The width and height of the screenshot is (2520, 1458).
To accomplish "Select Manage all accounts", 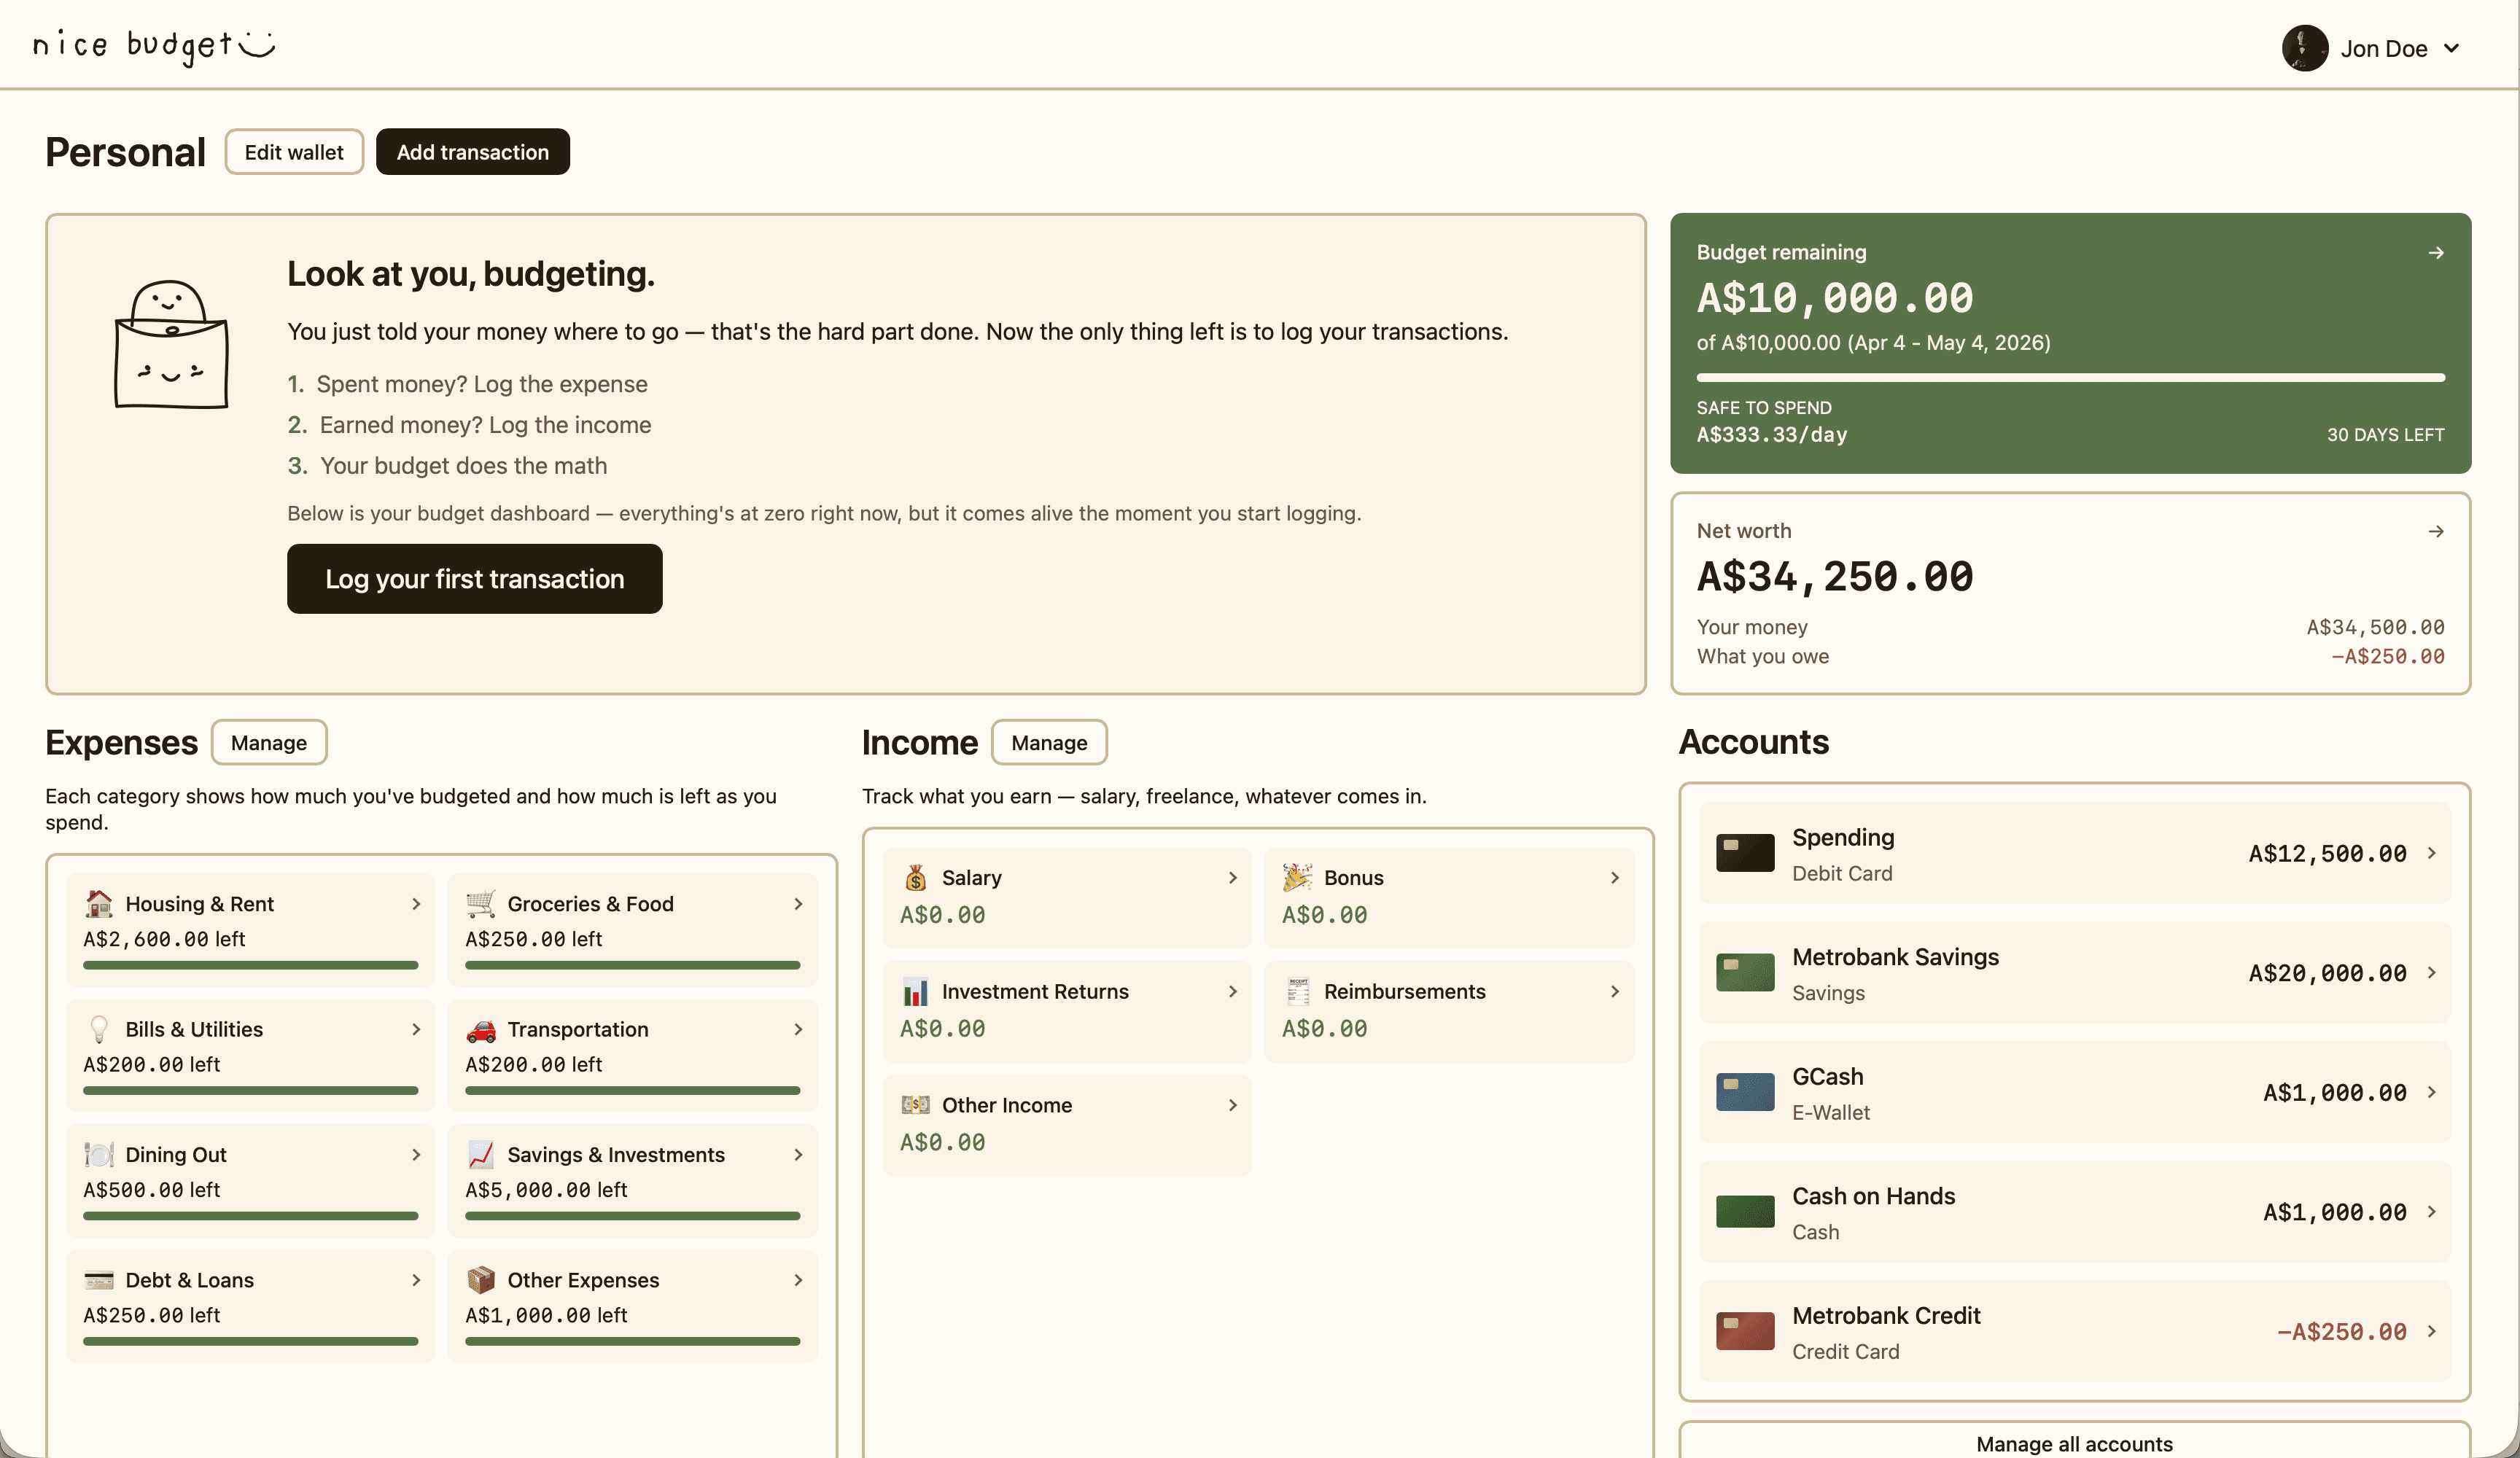I will point(2074,1443).
